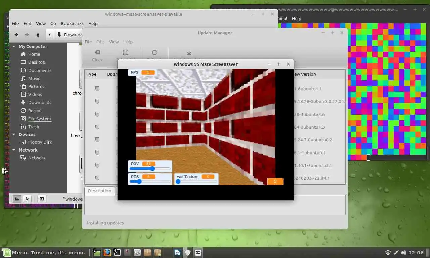The width and height of the screenshot is (430, 258).
Task: Open Update Manager Edit menu
Action: click(x=100, y=42)
